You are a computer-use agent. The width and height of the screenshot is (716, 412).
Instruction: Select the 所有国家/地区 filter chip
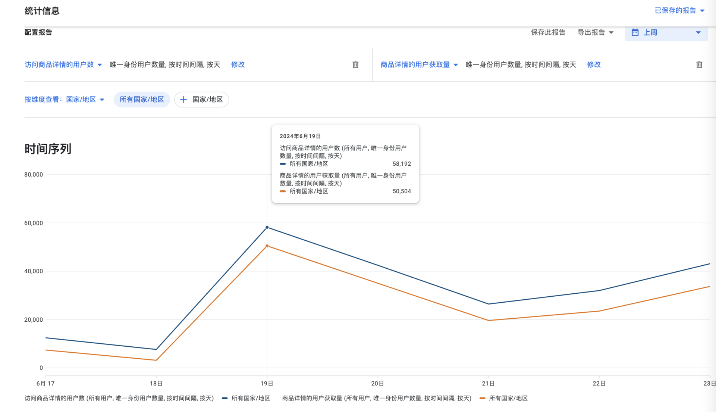pos(142,100)
